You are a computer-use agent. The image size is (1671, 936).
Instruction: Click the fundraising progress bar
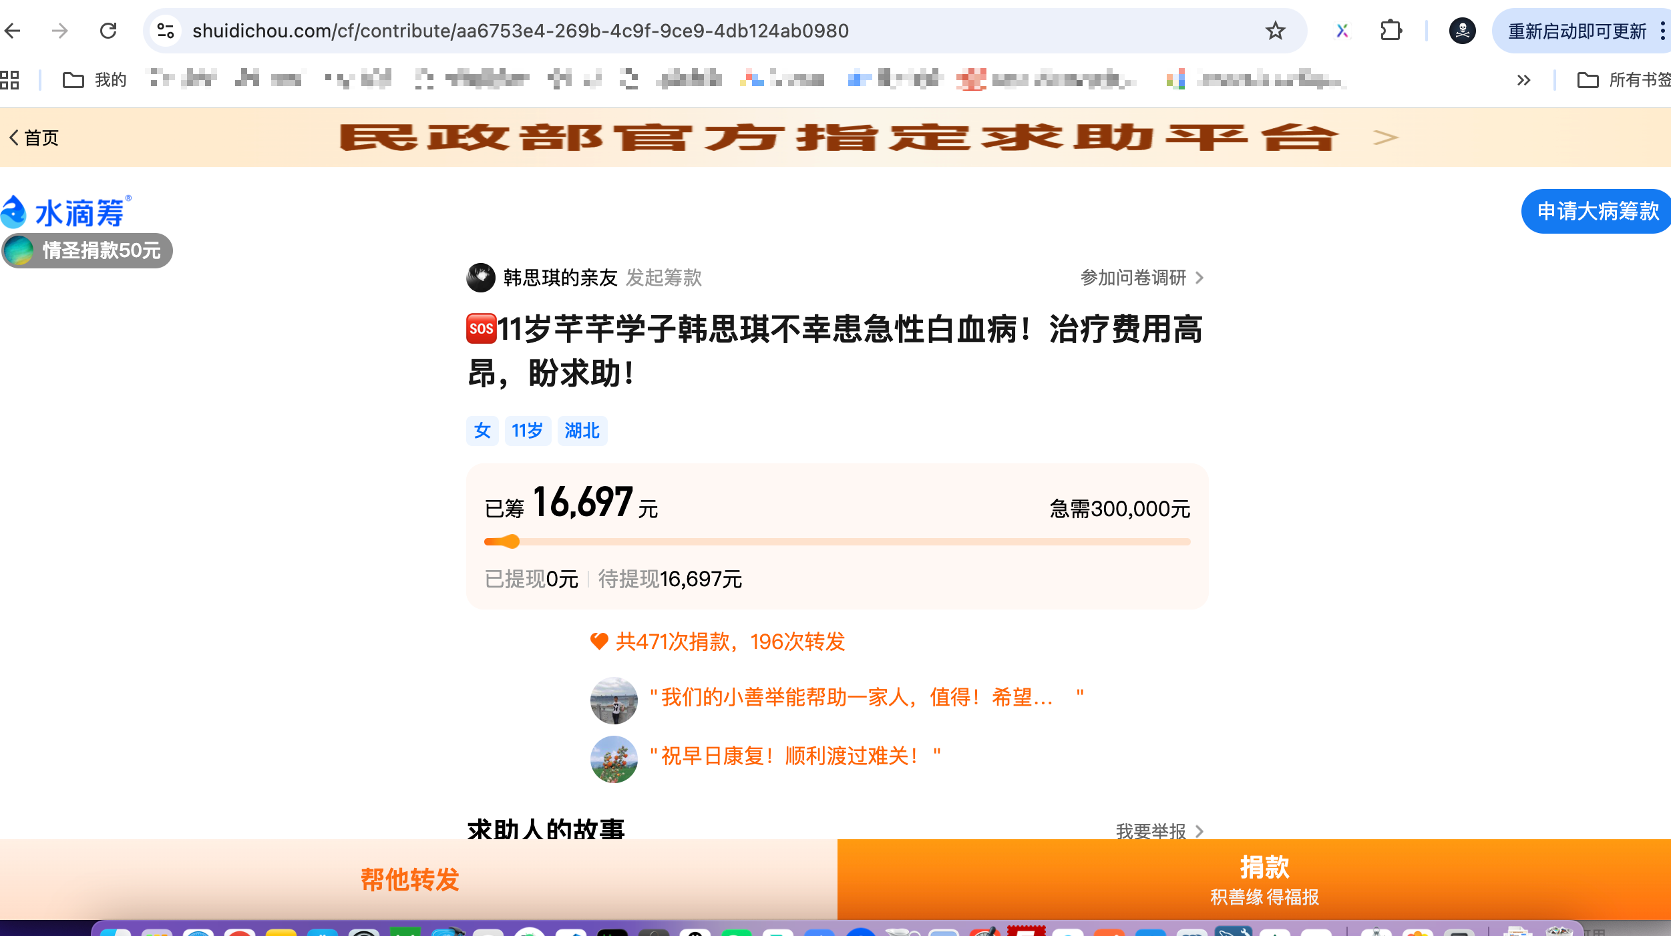(835, 541)
